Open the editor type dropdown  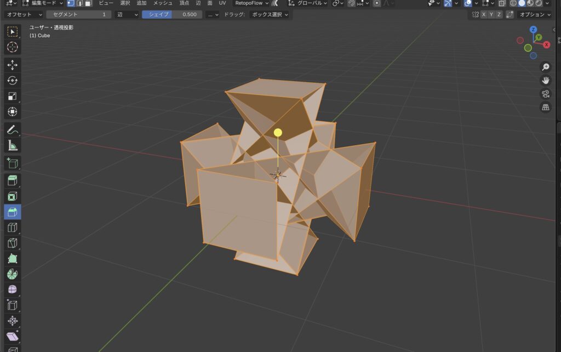point(11,3)
